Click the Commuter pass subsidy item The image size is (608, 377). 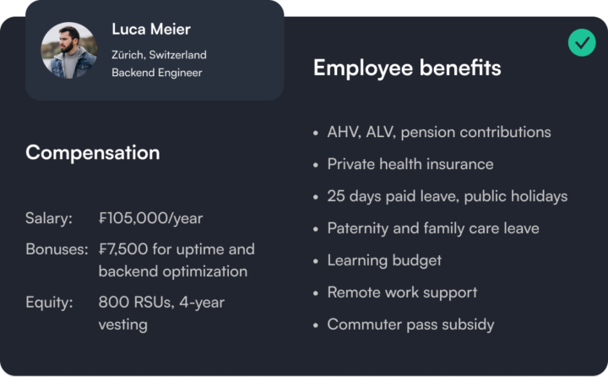pos(410,325)
